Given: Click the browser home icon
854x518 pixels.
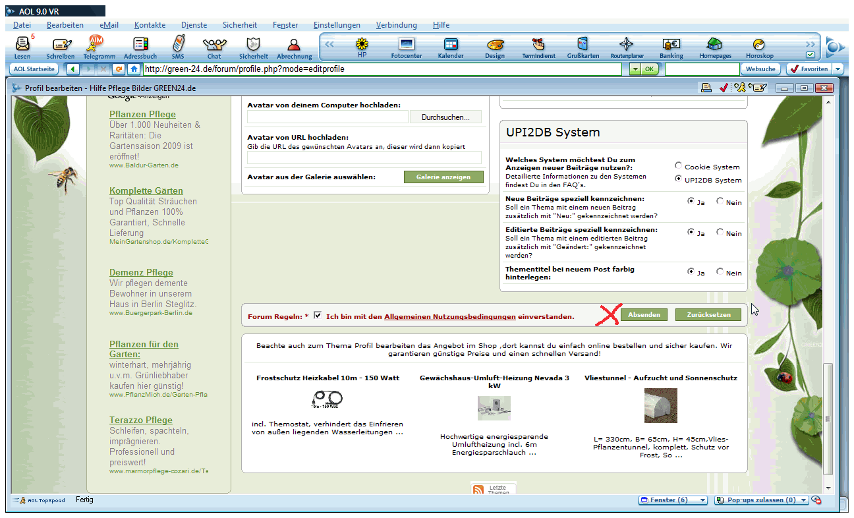Looking at the screenshot, I should 134,69.
